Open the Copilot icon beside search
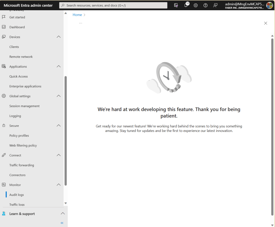Screen dimensions: 275x227 pos(176,5)
